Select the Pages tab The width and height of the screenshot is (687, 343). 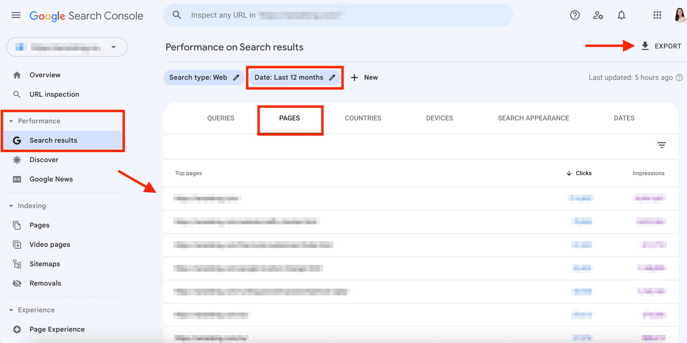pyautogui.click(x=289, y=118)
